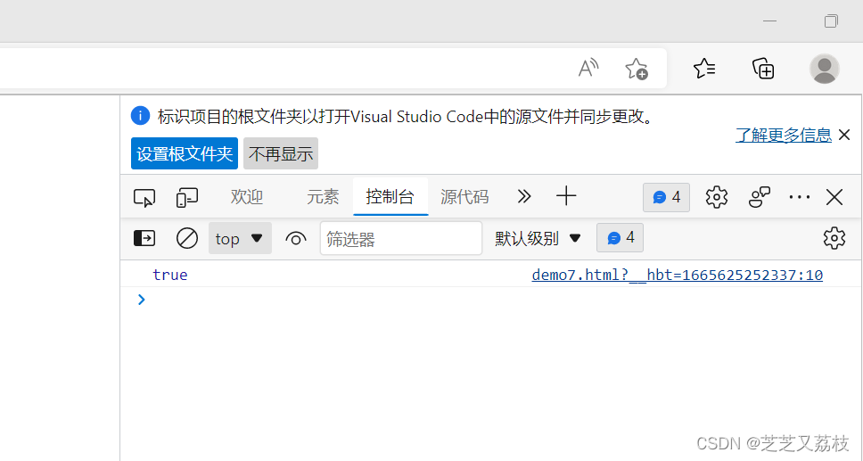Open the 源代码 tab
This screenshot has height=461, width=863.
464,197
